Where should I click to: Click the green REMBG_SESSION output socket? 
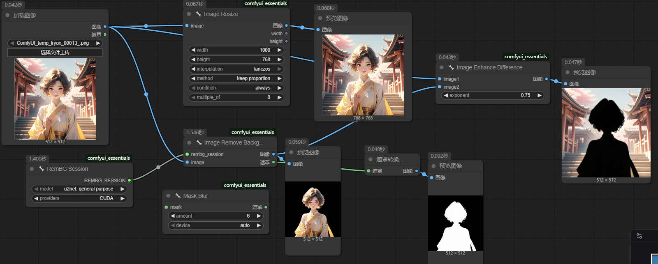coord(130,180)
